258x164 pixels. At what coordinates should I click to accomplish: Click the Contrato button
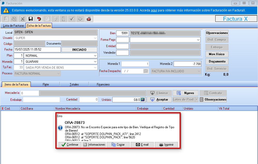point(213,93)
